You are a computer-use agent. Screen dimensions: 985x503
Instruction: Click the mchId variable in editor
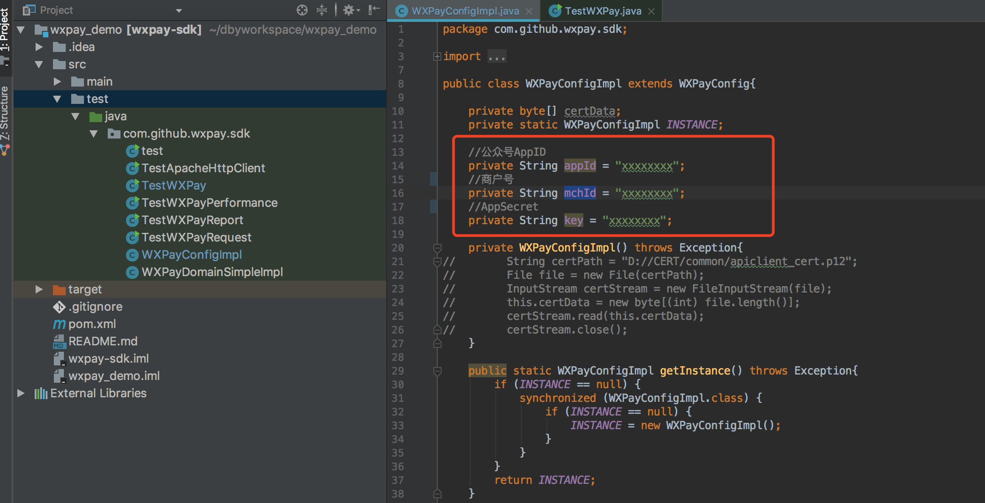point(580,193)
